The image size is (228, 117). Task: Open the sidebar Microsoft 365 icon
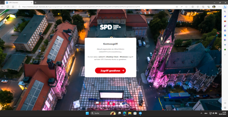(225, 31)
